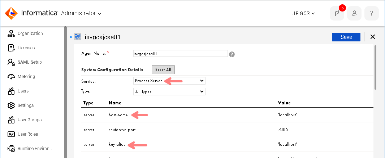Open Metering in the sidebar
This screenshot has height=158, width=385.
26,77
